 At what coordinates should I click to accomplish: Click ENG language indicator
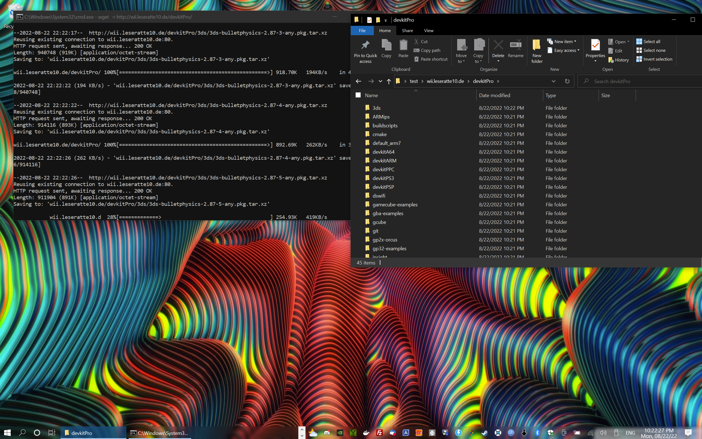coord(630,433)
